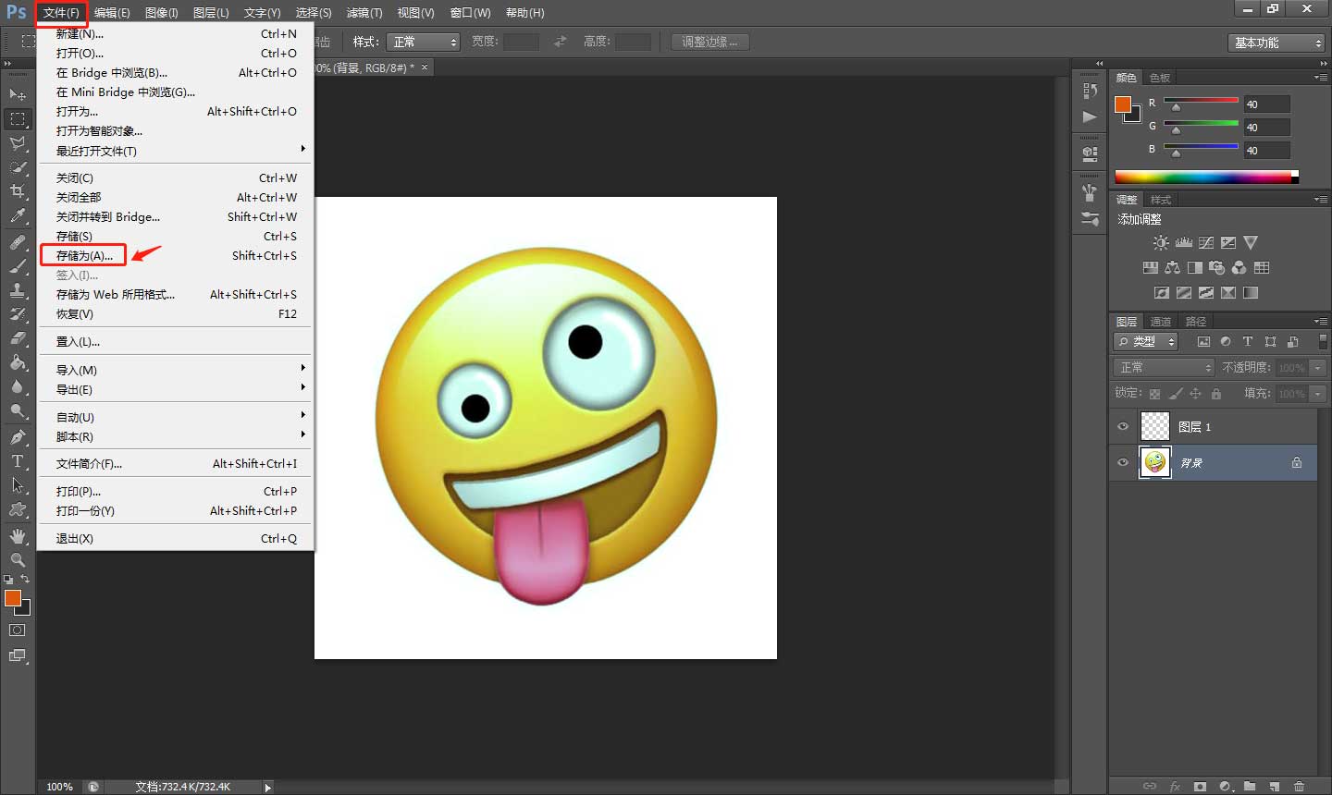Click 存储为 Web 所用格式 menu entry
This screenshot has height=795, width=1332.
pos(116,295)
